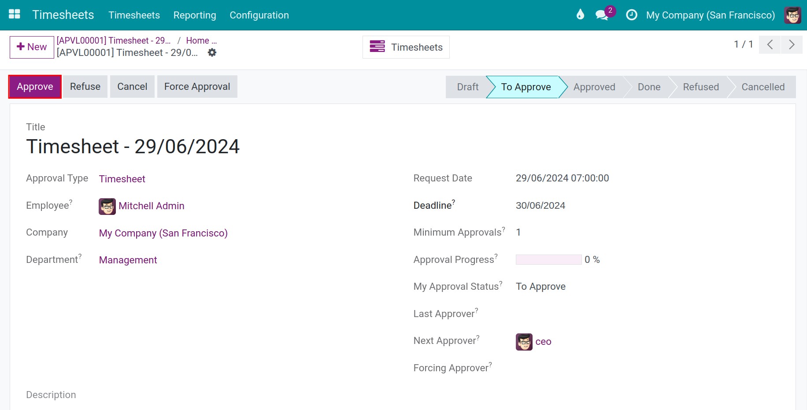Viewport: 807px width, 410px height.
Task: Click the ceo approver avatar
Action: (x=524, y=342)
